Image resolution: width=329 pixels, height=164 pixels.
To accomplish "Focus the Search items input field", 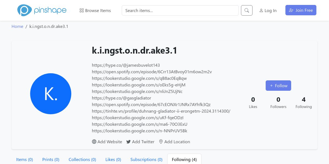I will [x=180, y=10].
